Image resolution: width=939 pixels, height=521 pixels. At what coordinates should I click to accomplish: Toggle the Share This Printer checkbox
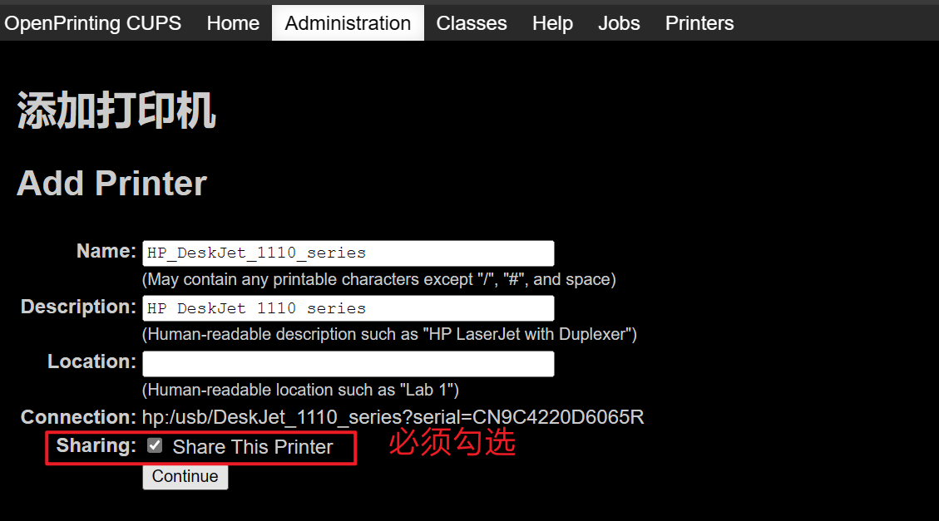coord(155,445)
